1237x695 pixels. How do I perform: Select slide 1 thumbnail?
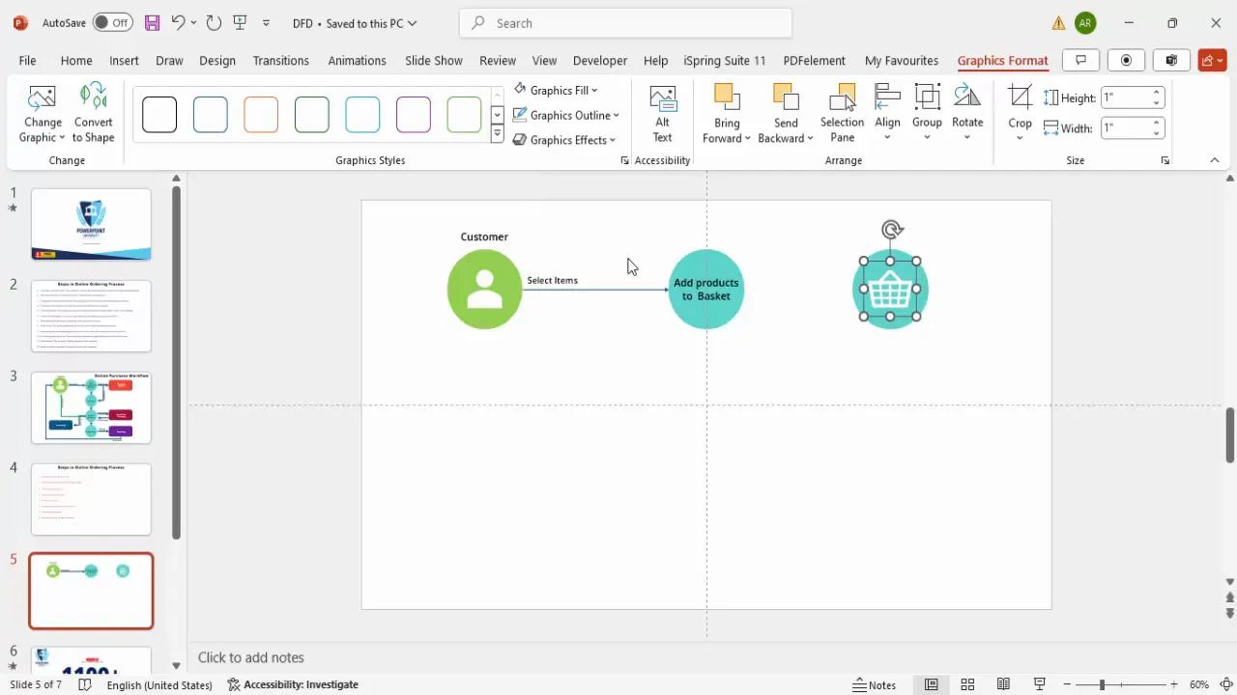click(91, 224)
